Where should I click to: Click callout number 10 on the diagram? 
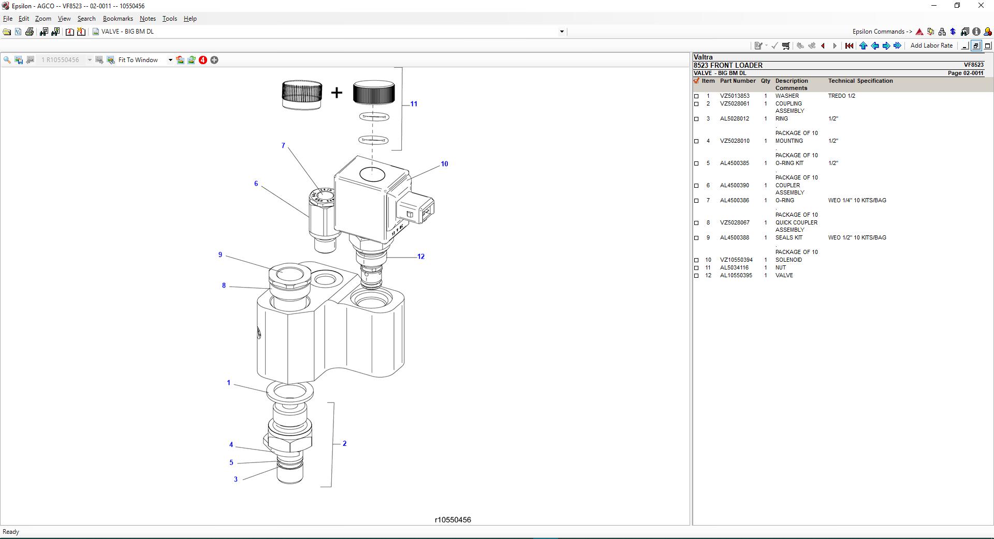[x=444, y=164]
